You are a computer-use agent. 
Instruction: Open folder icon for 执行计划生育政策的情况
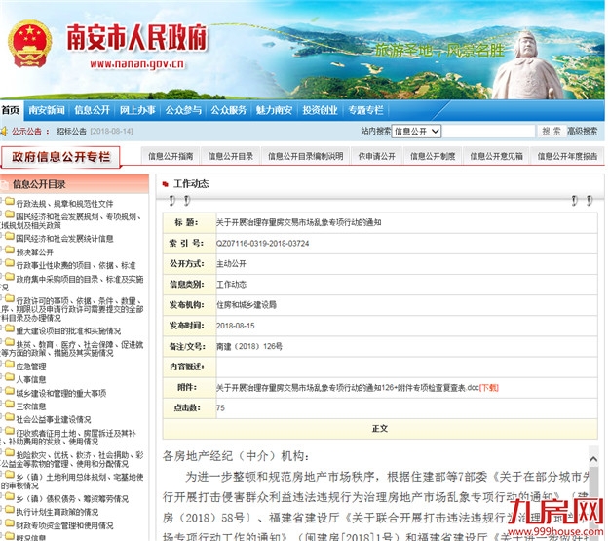coord(10,510)
